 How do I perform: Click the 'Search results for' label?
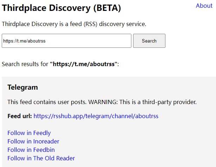25,64
